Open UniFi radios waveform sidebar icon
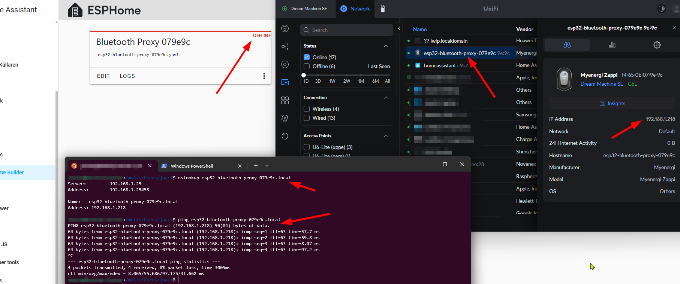The width and height of the screenshot is (680, 284). (285, 118)
